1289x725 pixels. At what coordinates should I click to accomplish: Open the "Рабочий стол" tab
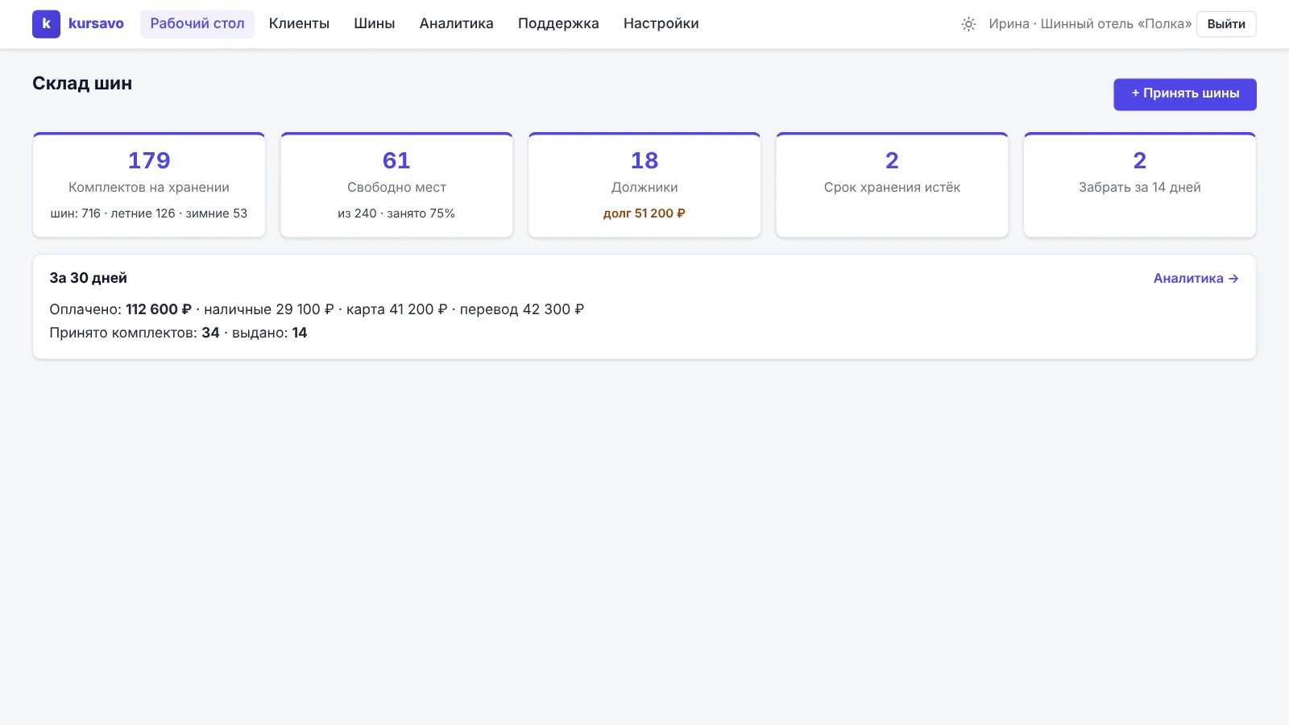tap(197, 24)
